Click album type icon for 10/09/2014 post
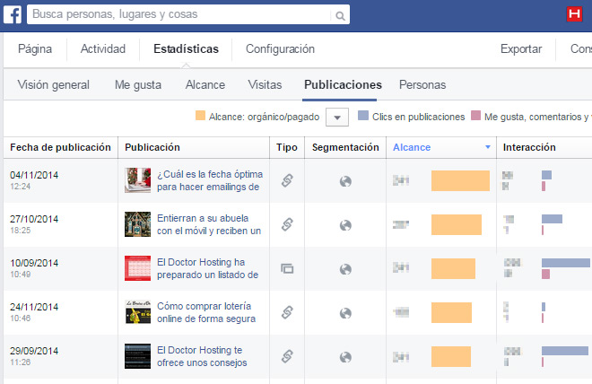 (287, 268)
